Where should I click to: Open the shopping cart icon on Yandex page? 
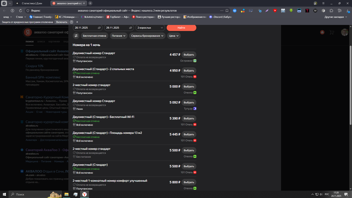332,32
